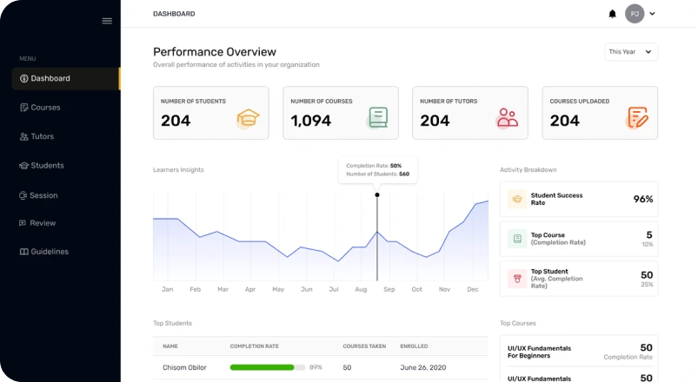Click the tutors people icon
Image resolution: width=698 pixels, height=382 pixels.
[x=507, y=118]
